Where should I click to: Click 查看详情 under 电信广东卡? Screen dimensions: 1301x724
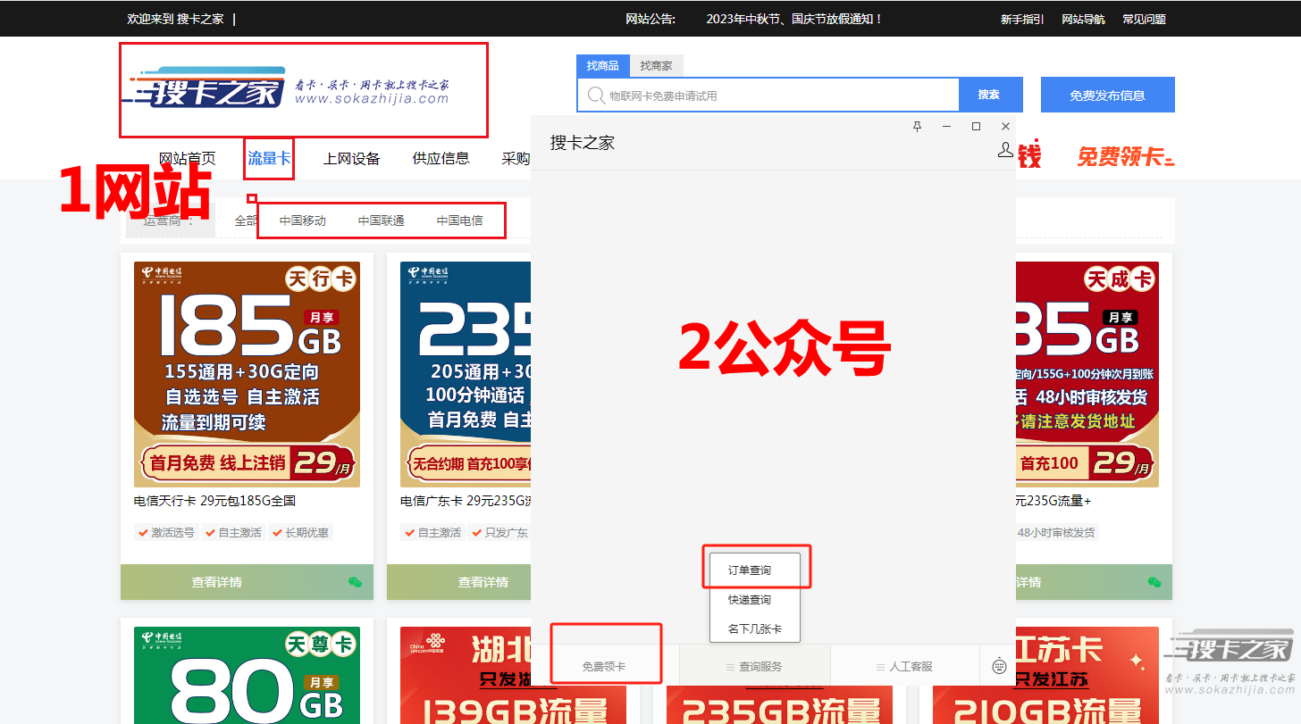[x=483, y=582]
